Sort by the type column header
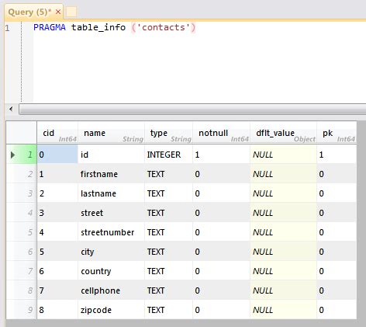This screenshot has height=327, width=366. coord(168,133)
